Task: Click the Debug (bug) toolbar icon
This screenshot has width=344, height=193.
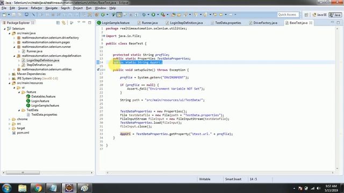Action: click(x=144, y=14)
